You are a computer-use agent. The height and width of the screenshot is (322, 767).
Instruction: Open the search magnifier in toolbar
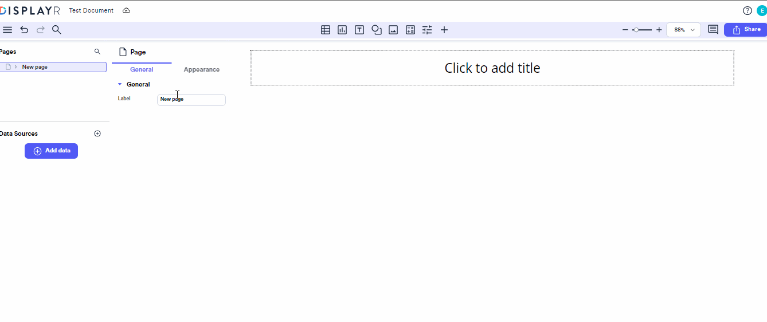57,30
